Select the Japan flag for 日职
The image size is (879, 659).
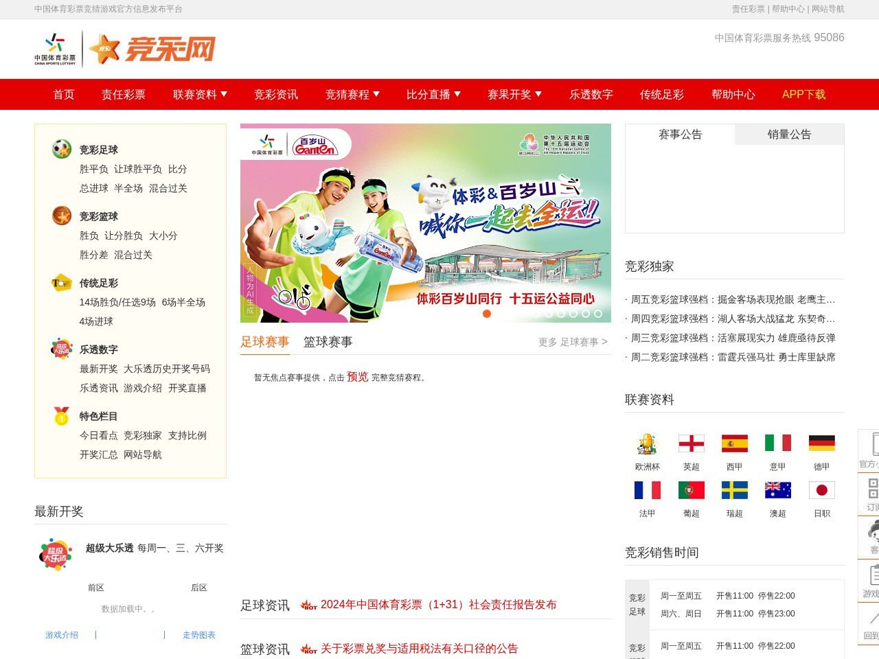822,490
